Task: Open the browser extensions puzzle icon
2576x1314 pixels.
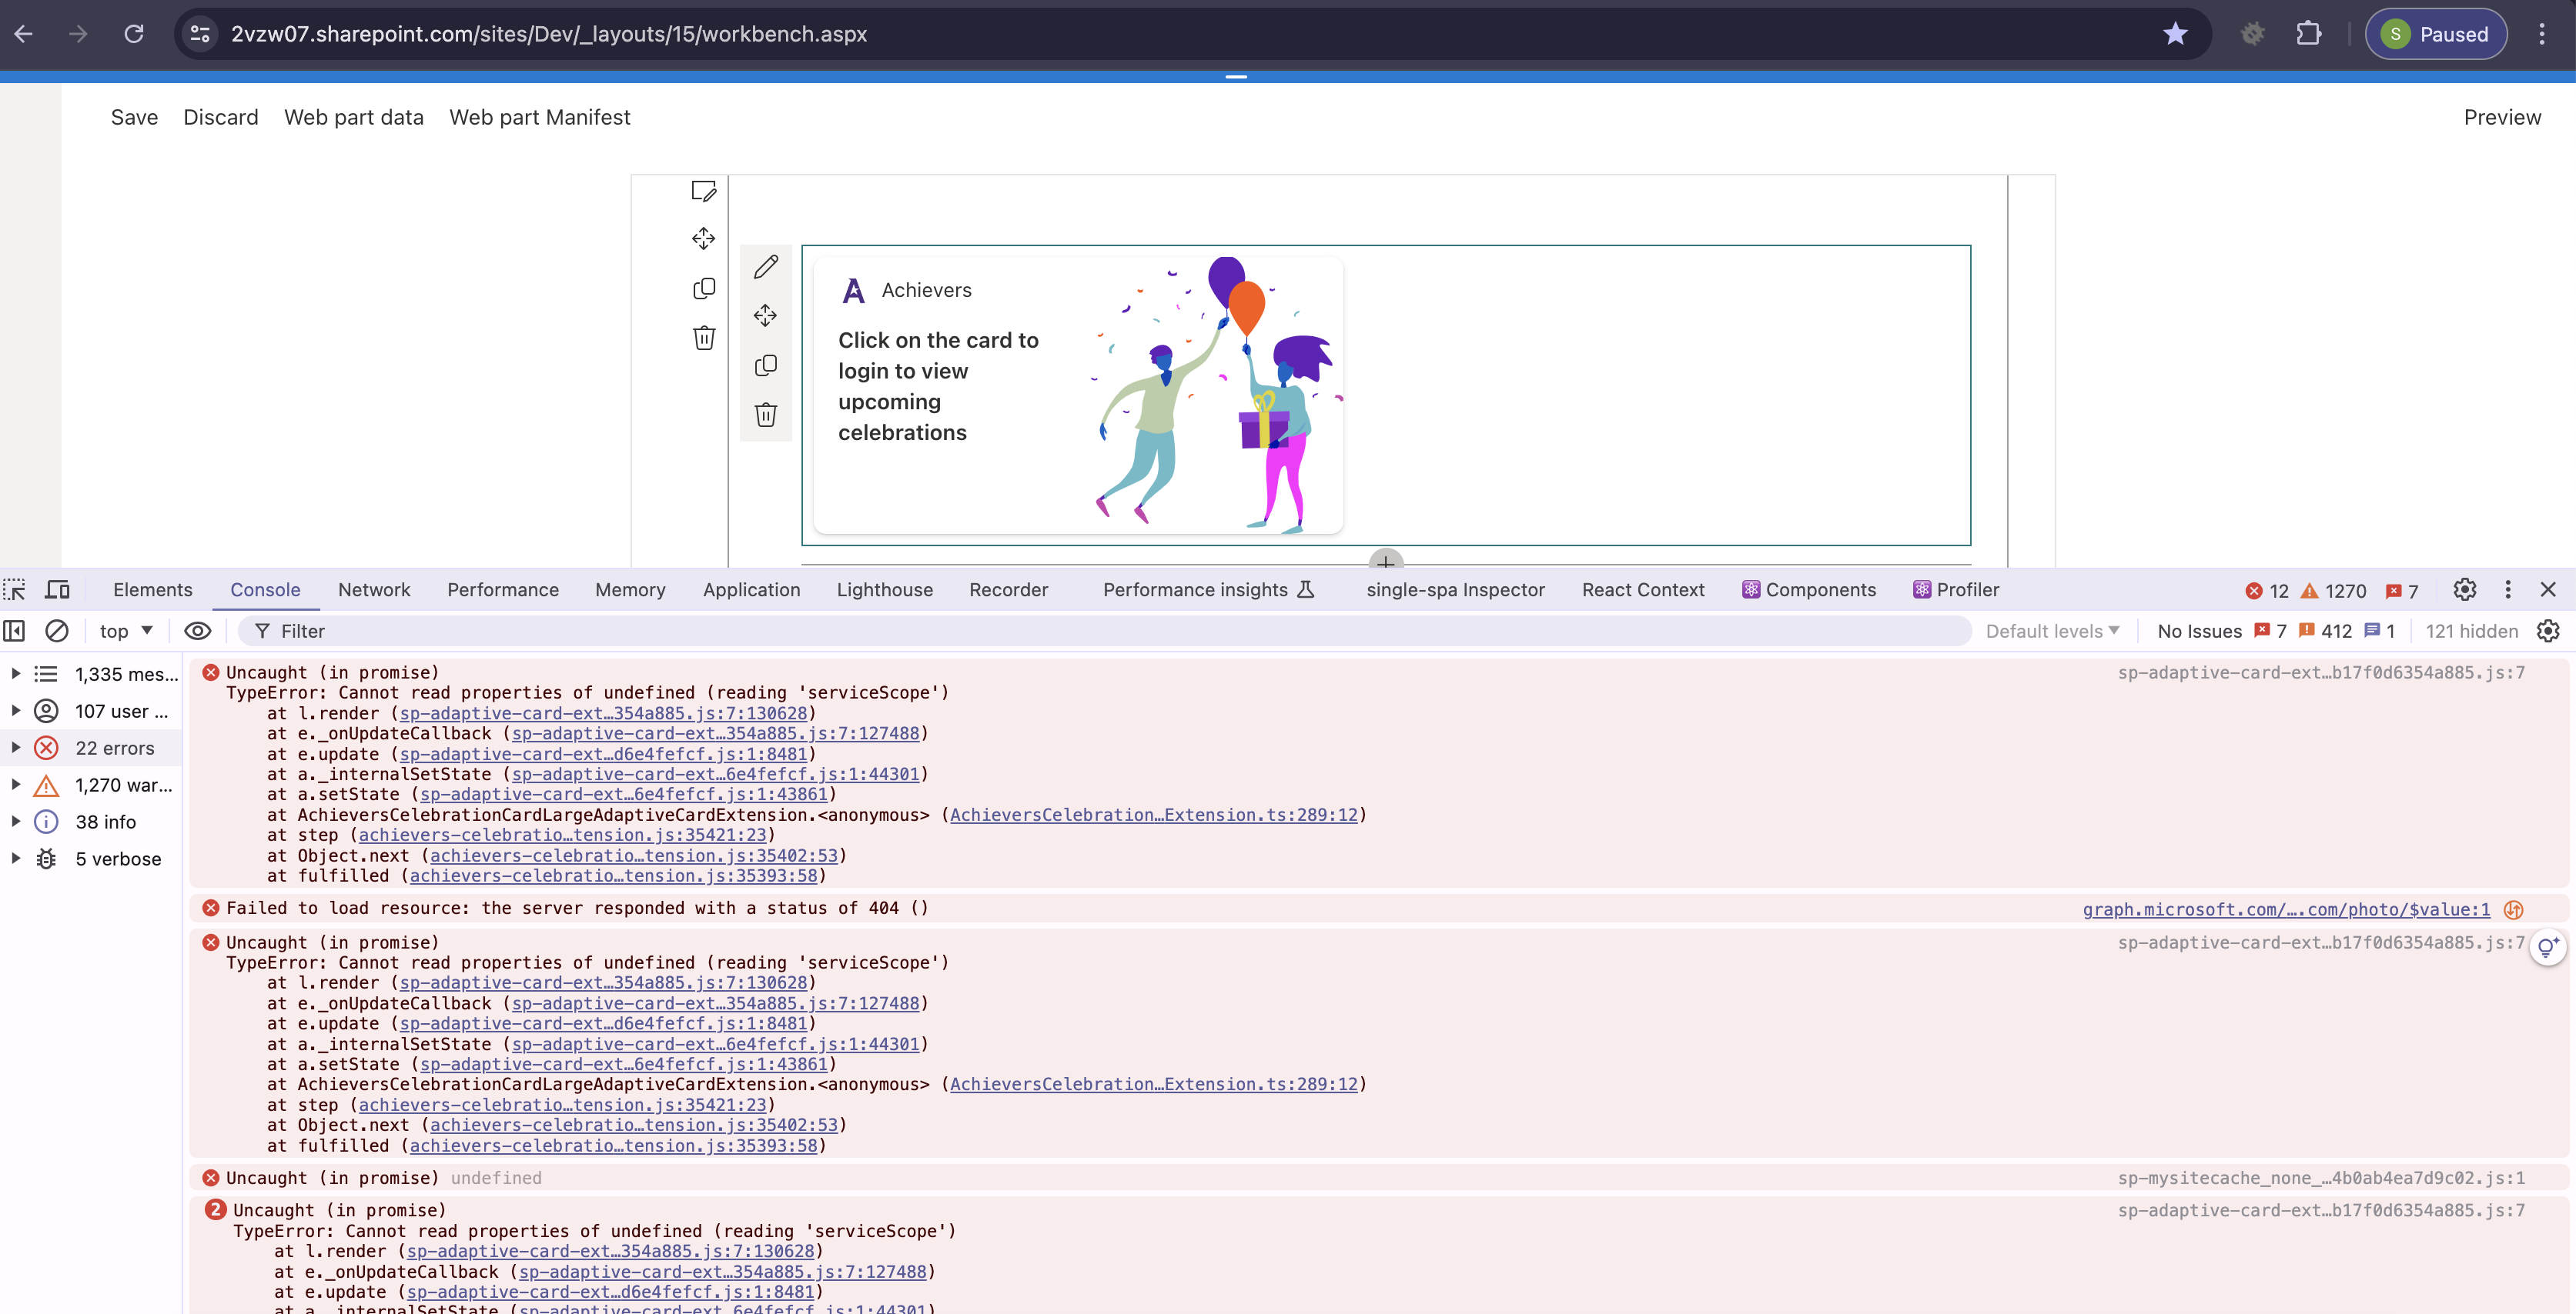Action: click(2310, 33)
